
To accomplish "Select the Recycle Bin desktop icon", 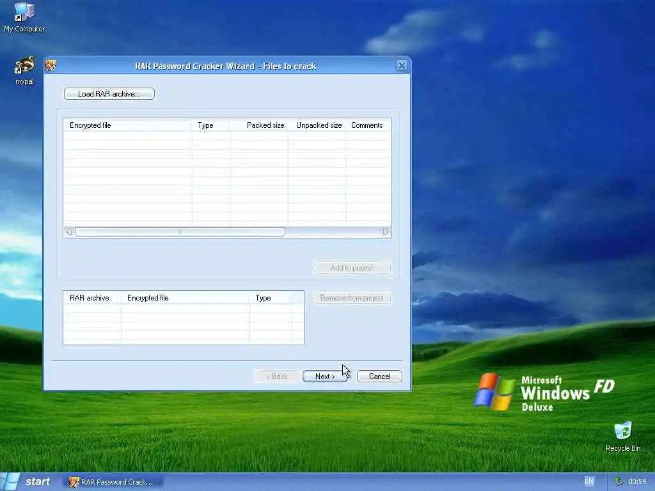I will pyautogui.click(x=623, y=436).
